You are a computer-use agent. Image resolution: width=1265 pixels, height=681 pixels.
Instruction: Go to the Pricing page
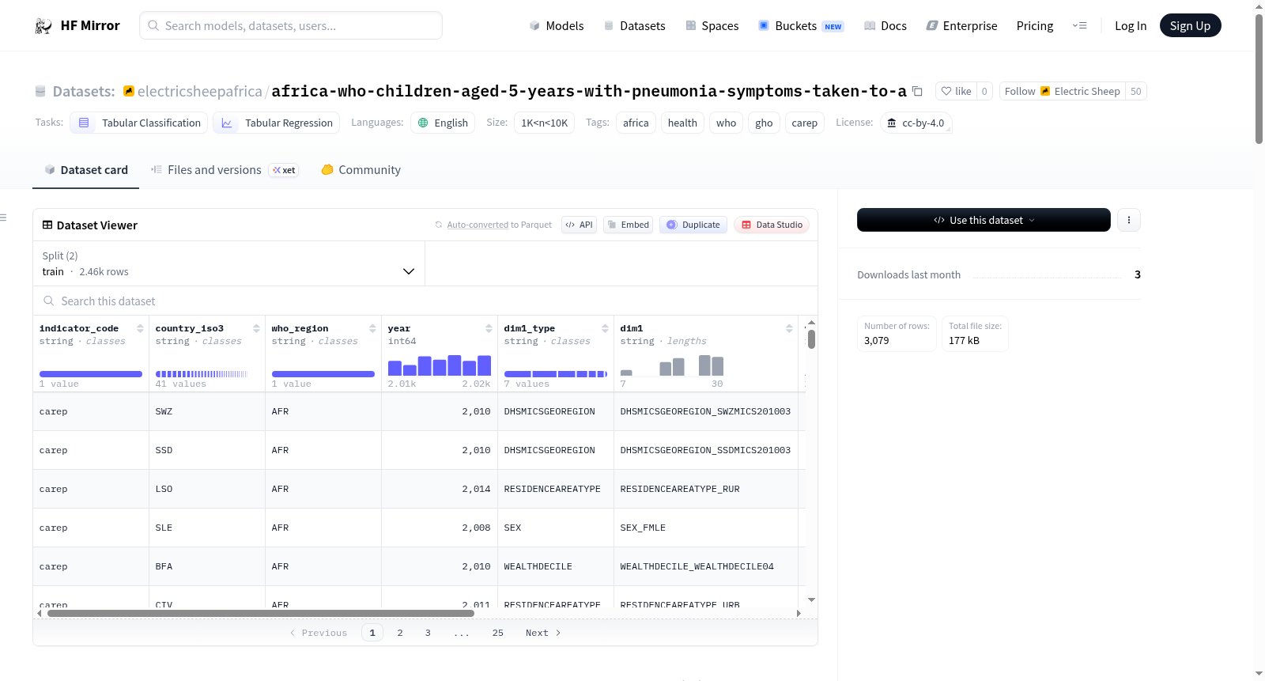(x=1035, y=26)
